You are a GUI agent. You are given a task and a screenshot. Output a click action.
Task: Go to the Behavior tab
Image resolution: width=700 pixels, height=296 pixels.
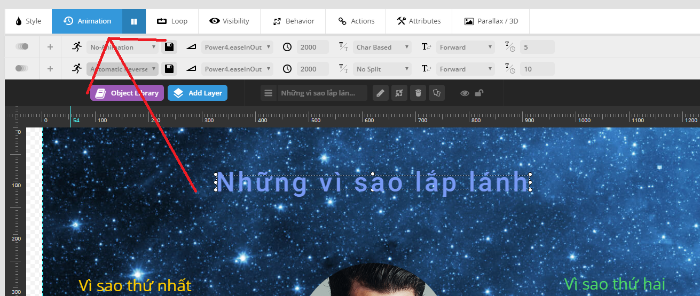[x=293, y=21]
